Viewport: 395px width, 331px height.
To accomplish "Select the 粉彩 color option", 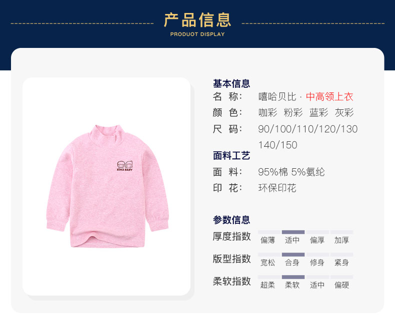I will [293, 112].
